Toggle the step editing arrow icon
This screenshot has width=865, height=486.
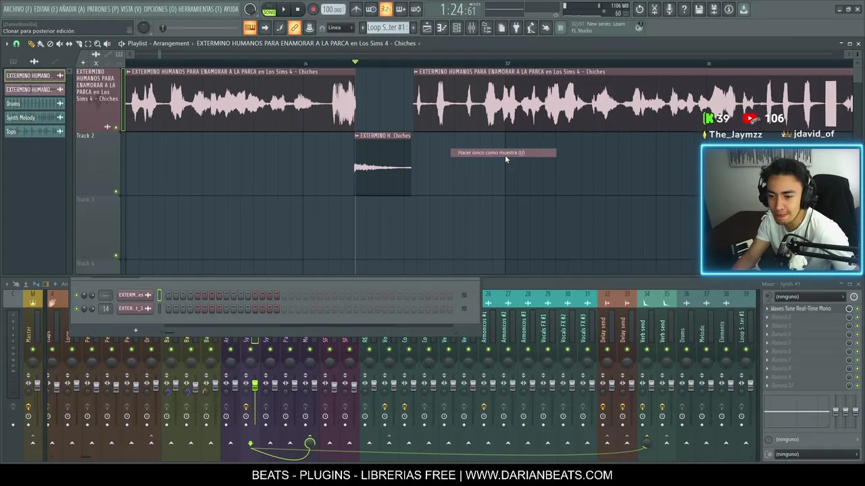coord(265,28)
